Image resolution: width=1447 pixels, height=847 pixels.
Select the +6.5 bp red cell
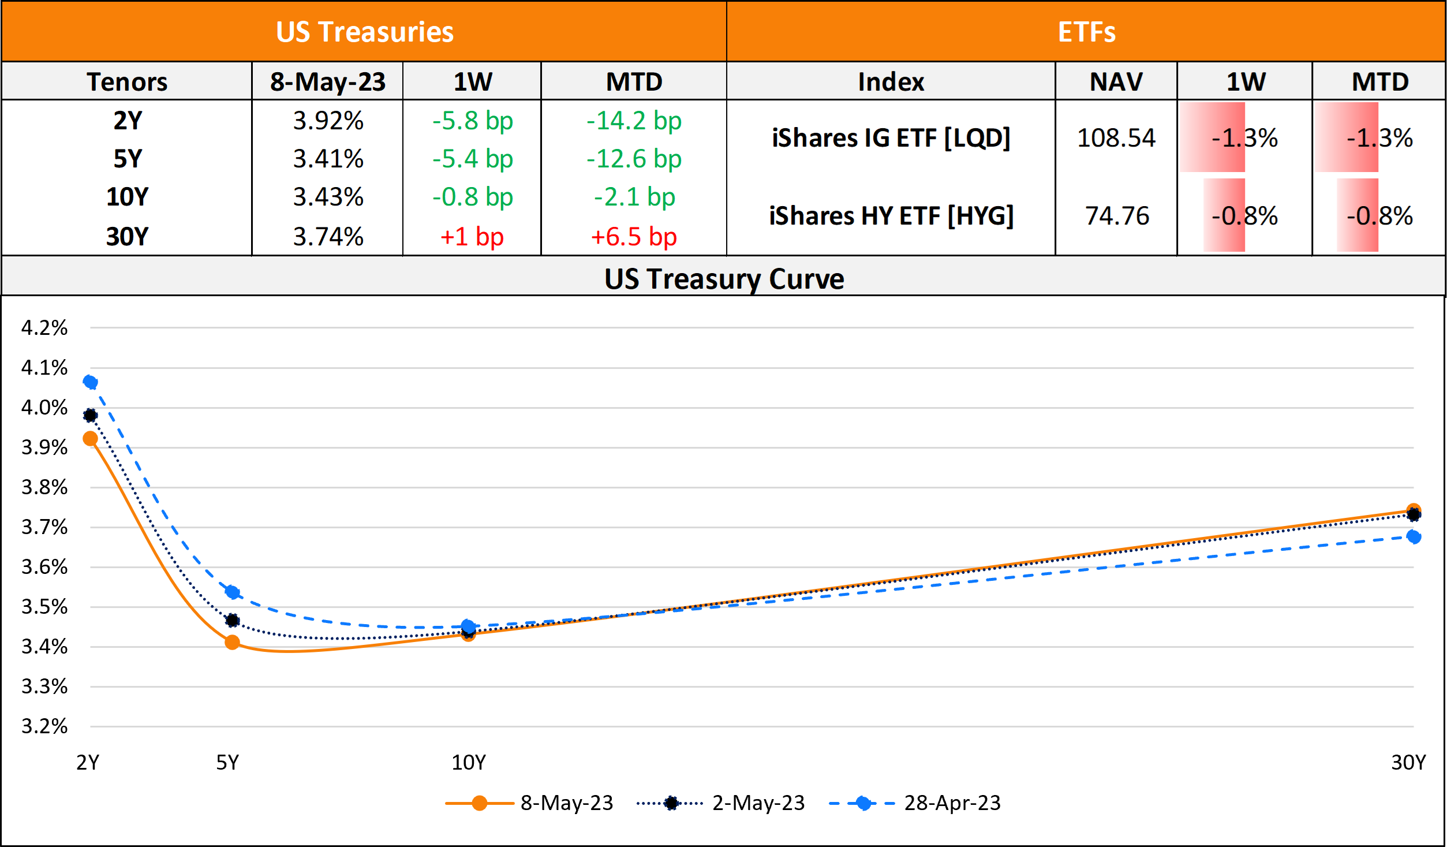click(634, 237)
